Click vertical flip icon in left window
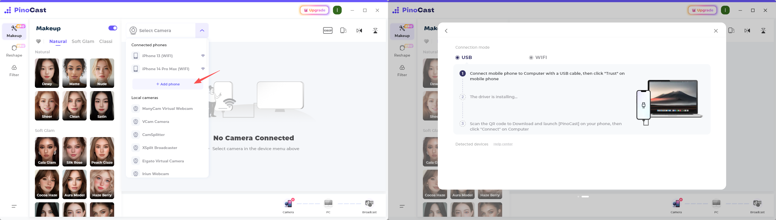The height and width of the screenshot is (220, 776). 375,30
